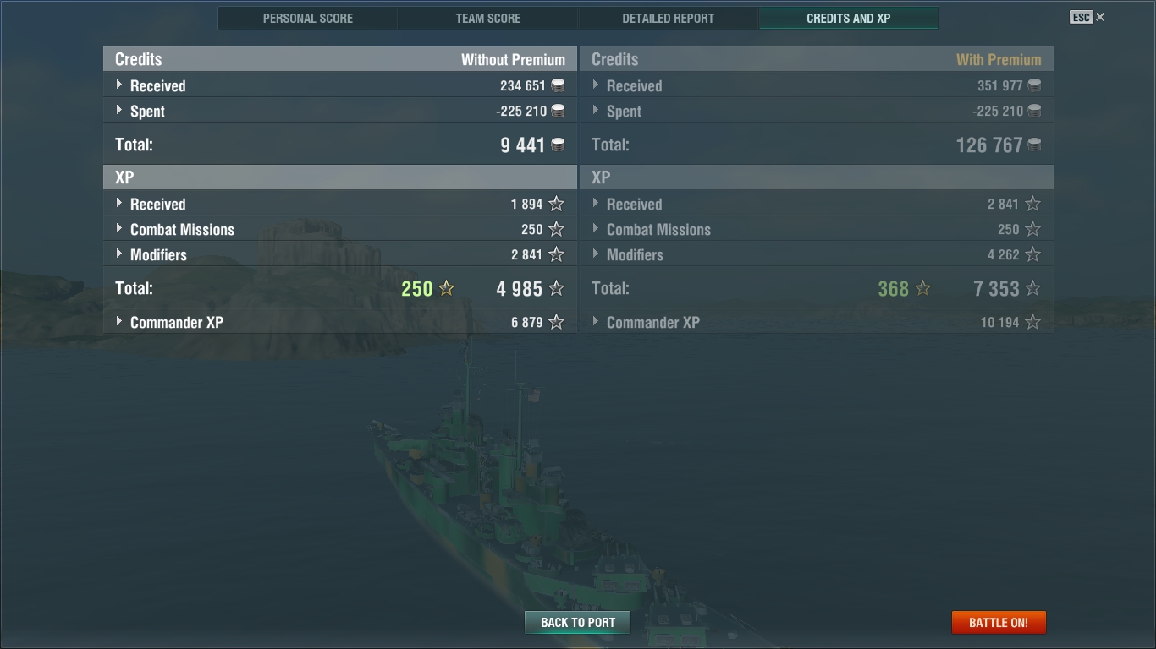Image resolution: width=1156 pixels, height=649 pixels.
Task: Click the star icon next to 1 894 XP Received
Action: (556, 204)
